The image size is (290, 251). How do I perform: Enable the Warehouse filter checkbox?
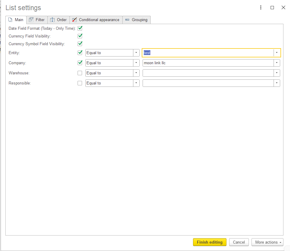tap(80, 73)
